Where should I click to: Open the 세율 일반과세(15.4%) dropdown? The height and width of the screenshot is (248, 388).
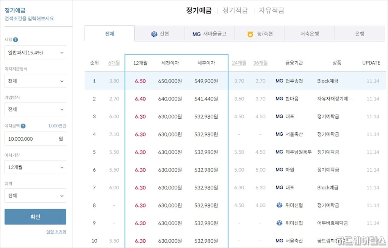(x=35, y=53)
